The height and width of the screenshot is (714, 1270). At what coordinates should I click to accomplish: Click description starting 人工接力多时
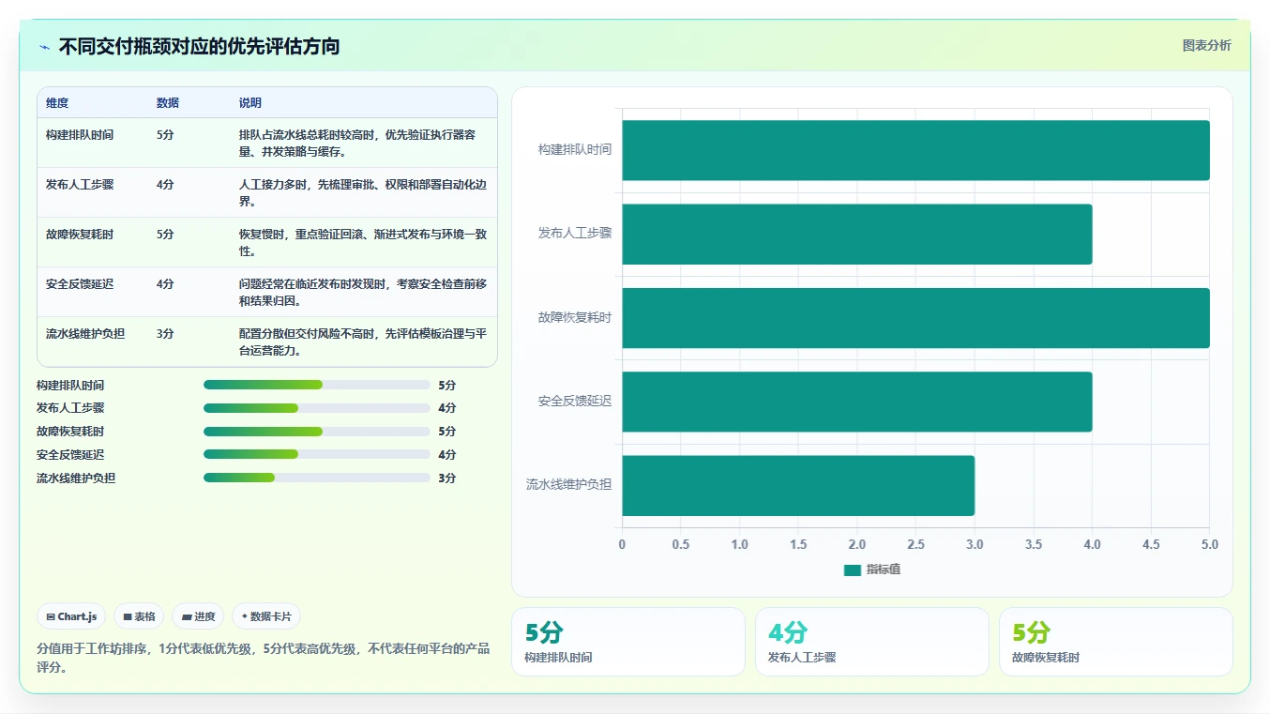[x=363, y=193]
